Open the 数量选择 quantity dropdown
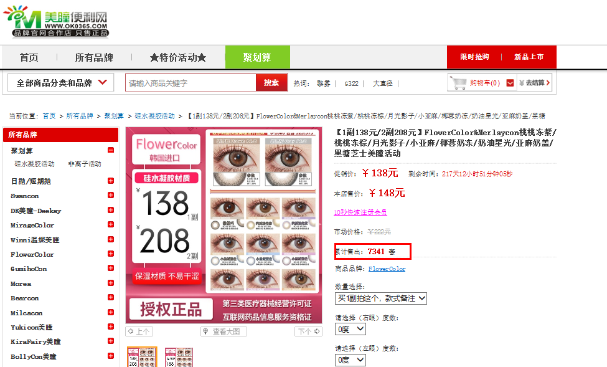This screenshot has width=607, height=367. click(380, 298)
